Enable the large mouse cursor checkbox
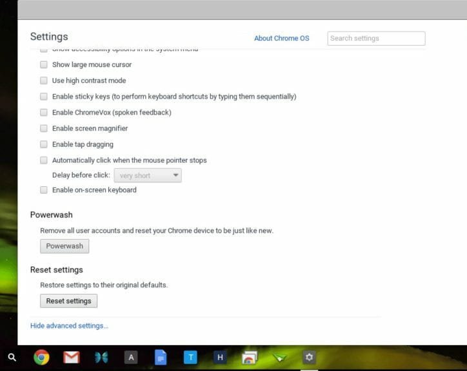The height and width of the screenshot is (371, 467). [44, 64]
